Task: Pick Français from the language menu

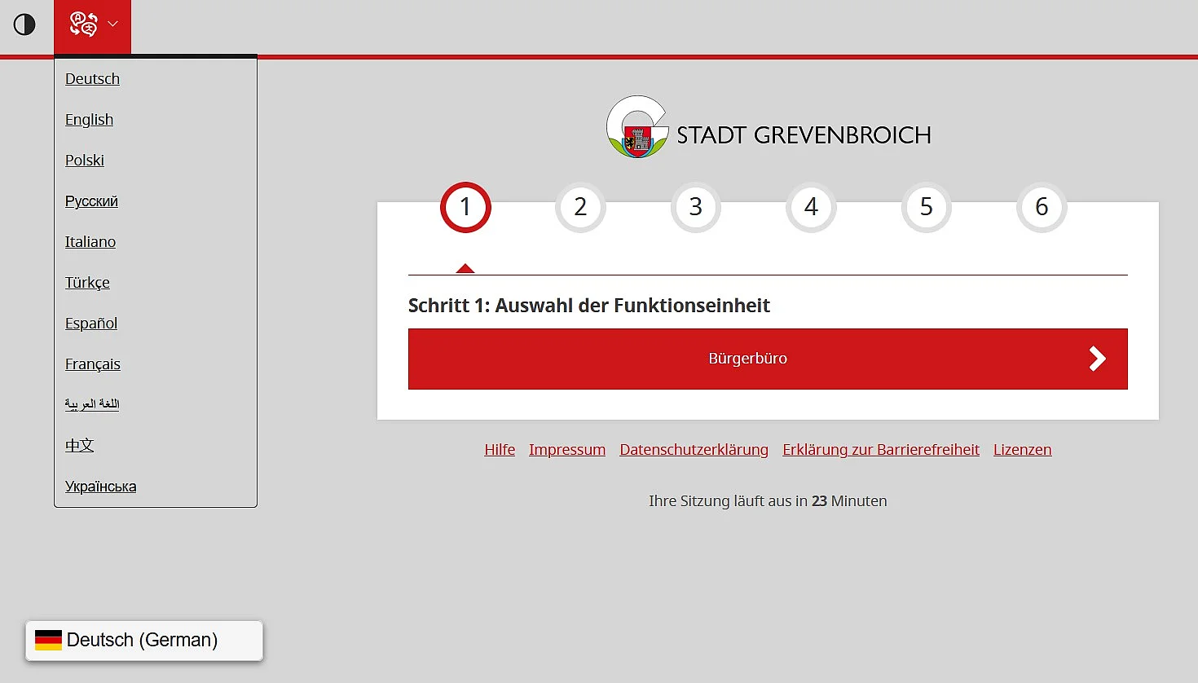Action: (93, 364)
